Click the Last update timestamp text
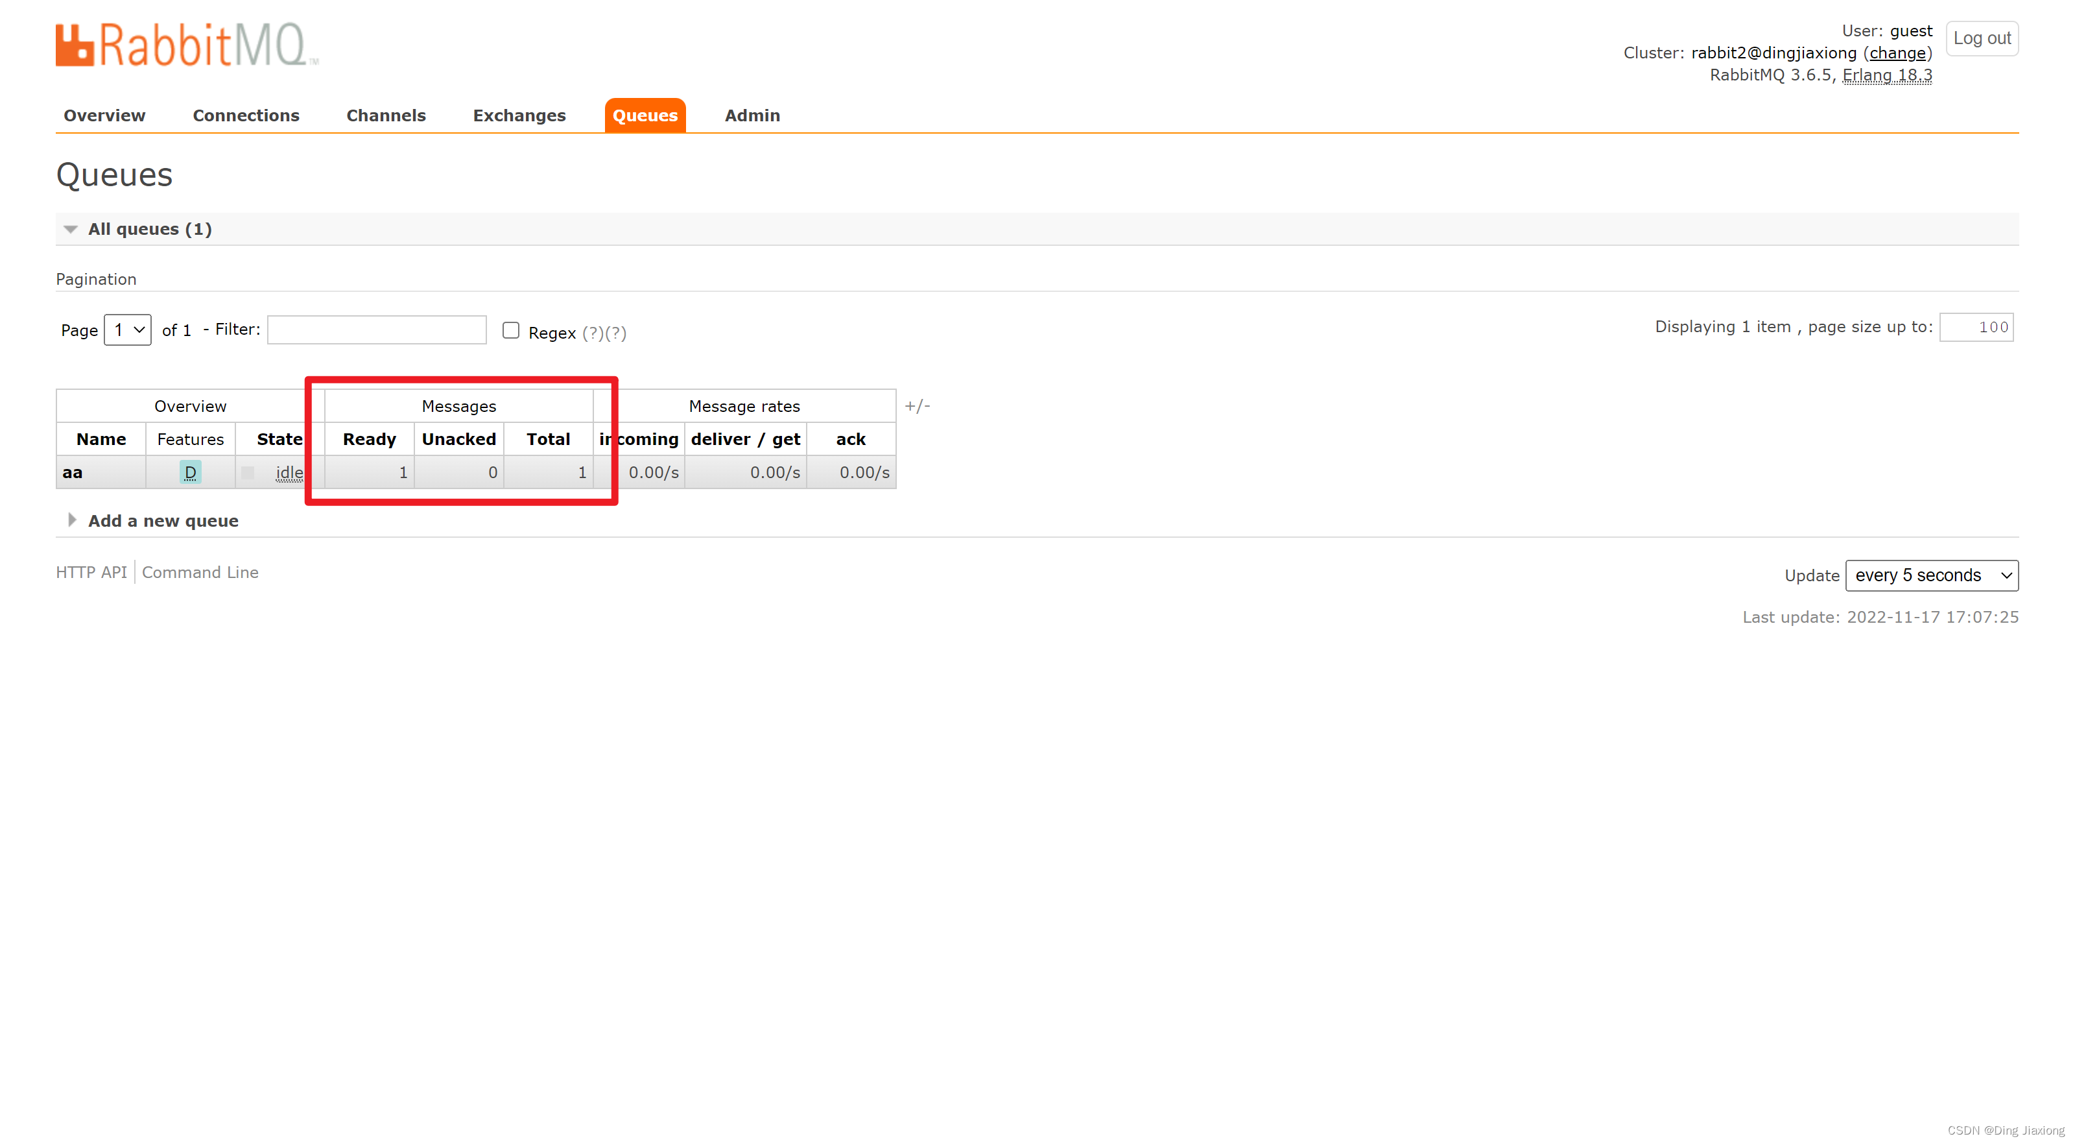 [1881, 618]
